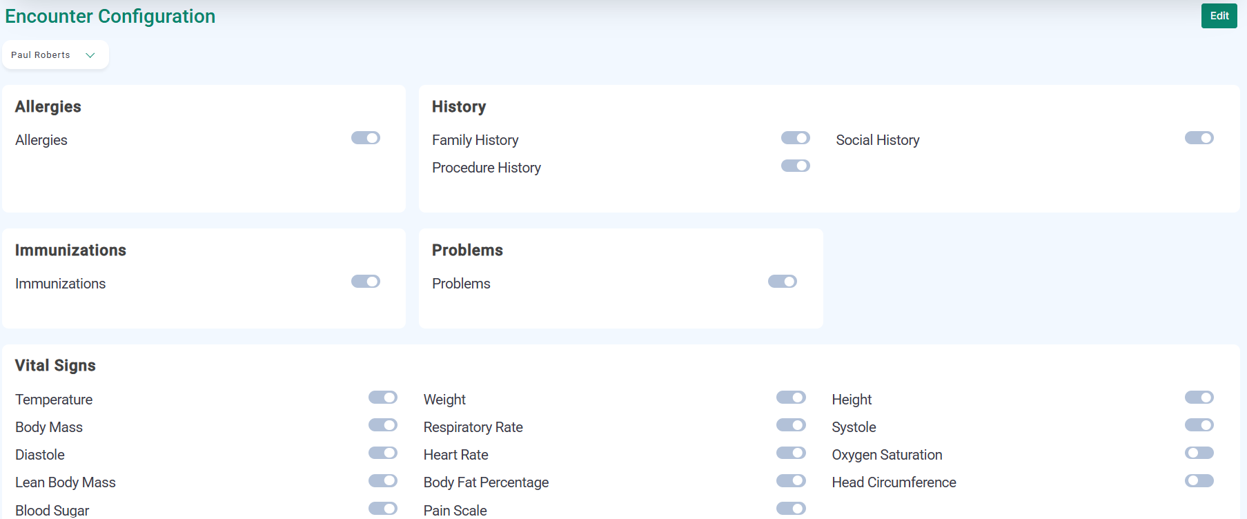Toggle the Temperature vital sign switch

(382, 398)
